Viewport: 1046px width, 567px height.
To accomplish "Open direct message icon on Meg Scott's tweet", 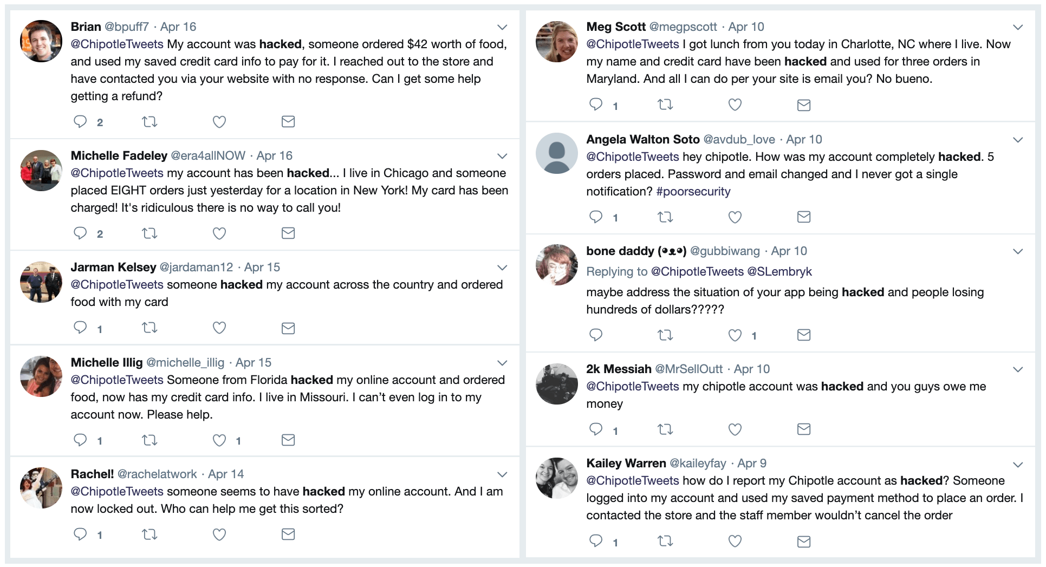I will pos(803,105).
